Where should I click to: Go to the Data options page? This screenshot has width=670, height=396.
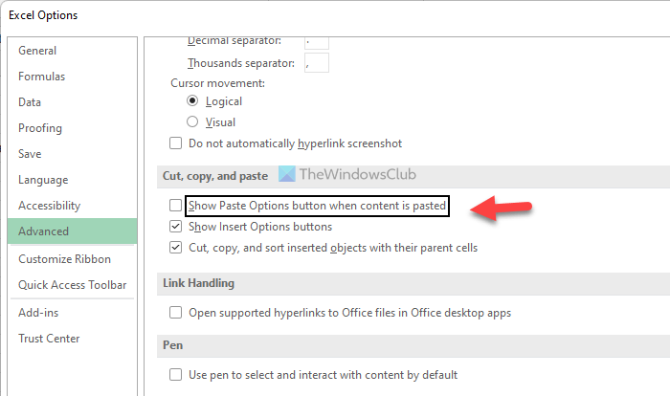click(30, 102)
